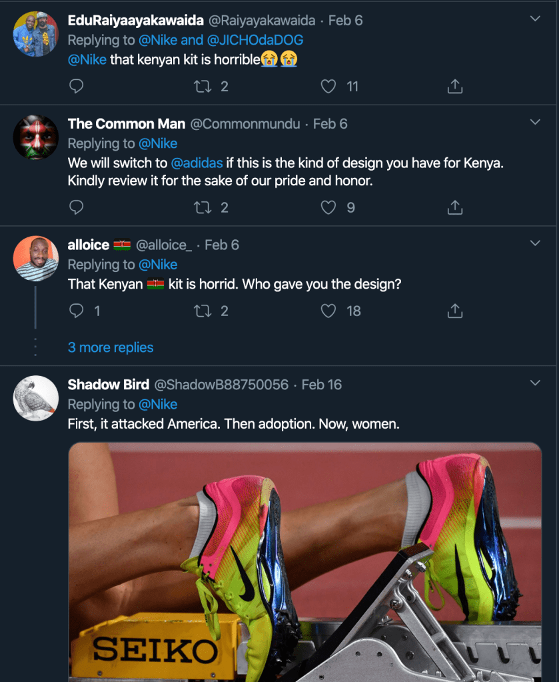The height and width of the screenshot is (682, 559).
Task: Open options chevron on EduRaiyaayakawaida's tweet
Action: click(x=534, y=19)
